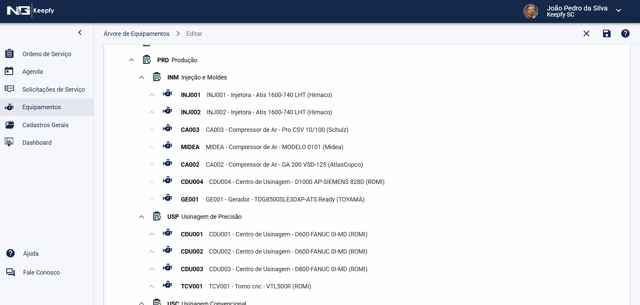Click the PRD Produção building icon
The width and height of the screenshot is (640, 305).
pyautogui.click(x=147, y=60)
